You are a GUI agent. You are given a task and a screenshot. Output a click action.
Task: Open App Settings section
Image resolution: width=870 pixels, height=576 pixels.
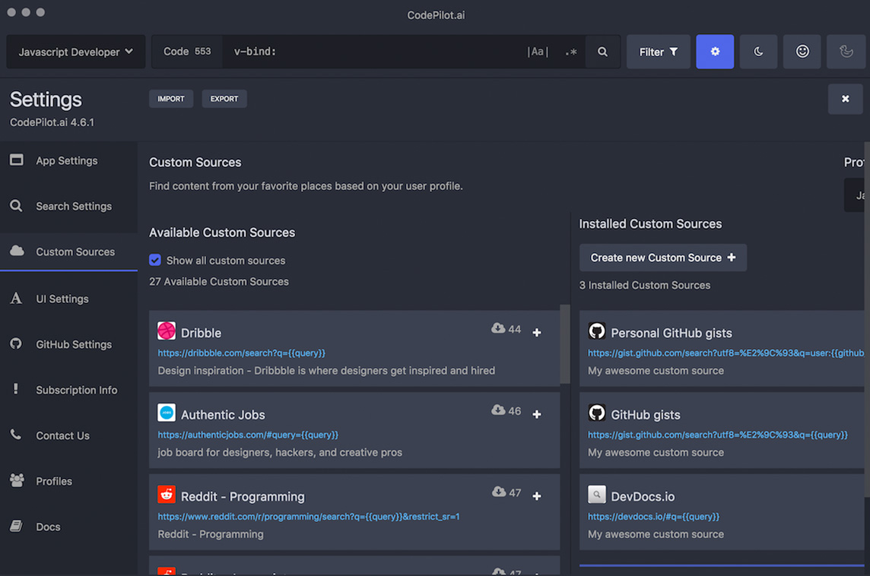68,161
